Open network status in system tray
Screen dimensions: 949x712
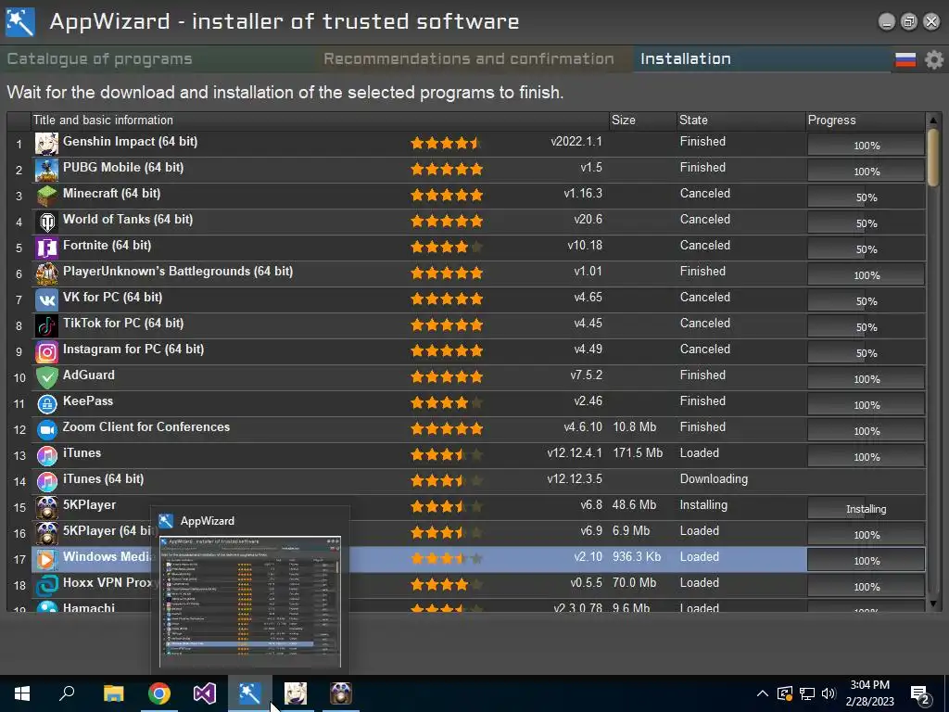807,693
